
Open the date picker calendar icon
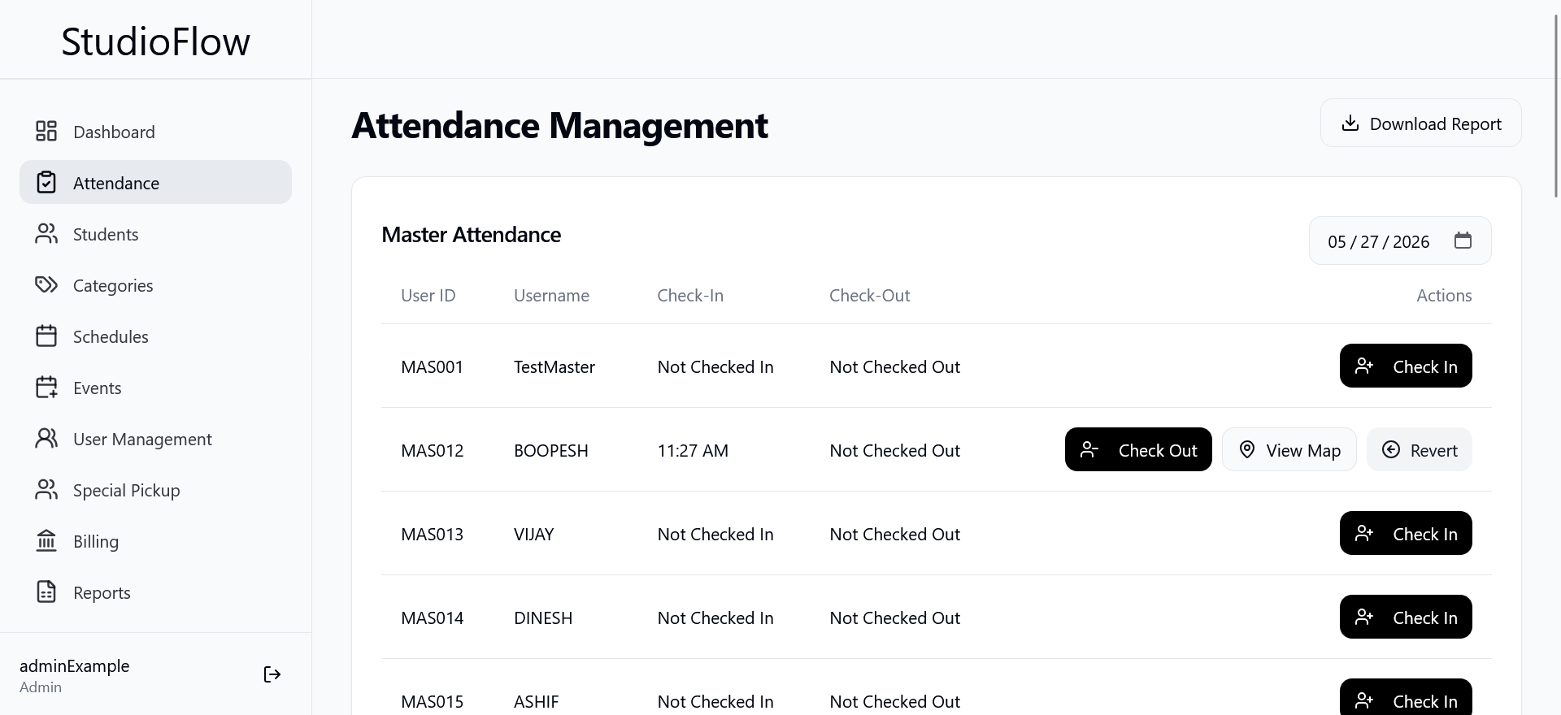click(1463, 240)
